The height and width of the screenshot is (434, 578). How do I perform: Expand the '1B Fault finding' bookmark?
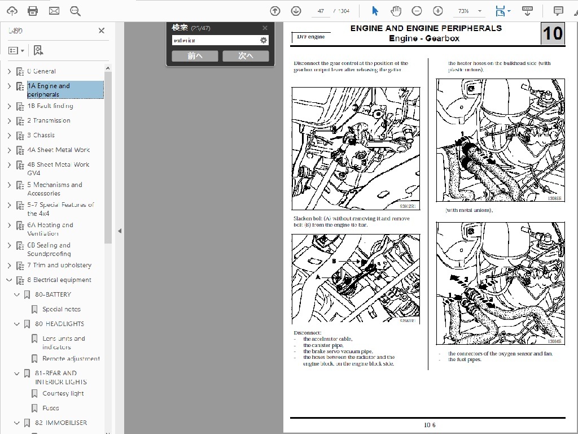[9, 106]
